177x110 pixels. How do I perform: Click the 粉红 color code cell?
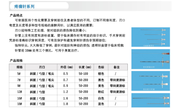(x=101, y=92)
